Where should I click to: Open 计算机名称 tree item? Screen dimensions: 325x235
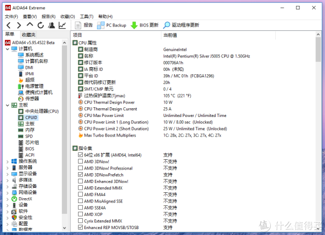pos(33,61)
